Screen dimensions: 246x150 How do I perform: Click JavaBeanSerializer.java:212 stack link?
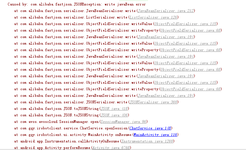click(166, 11)
